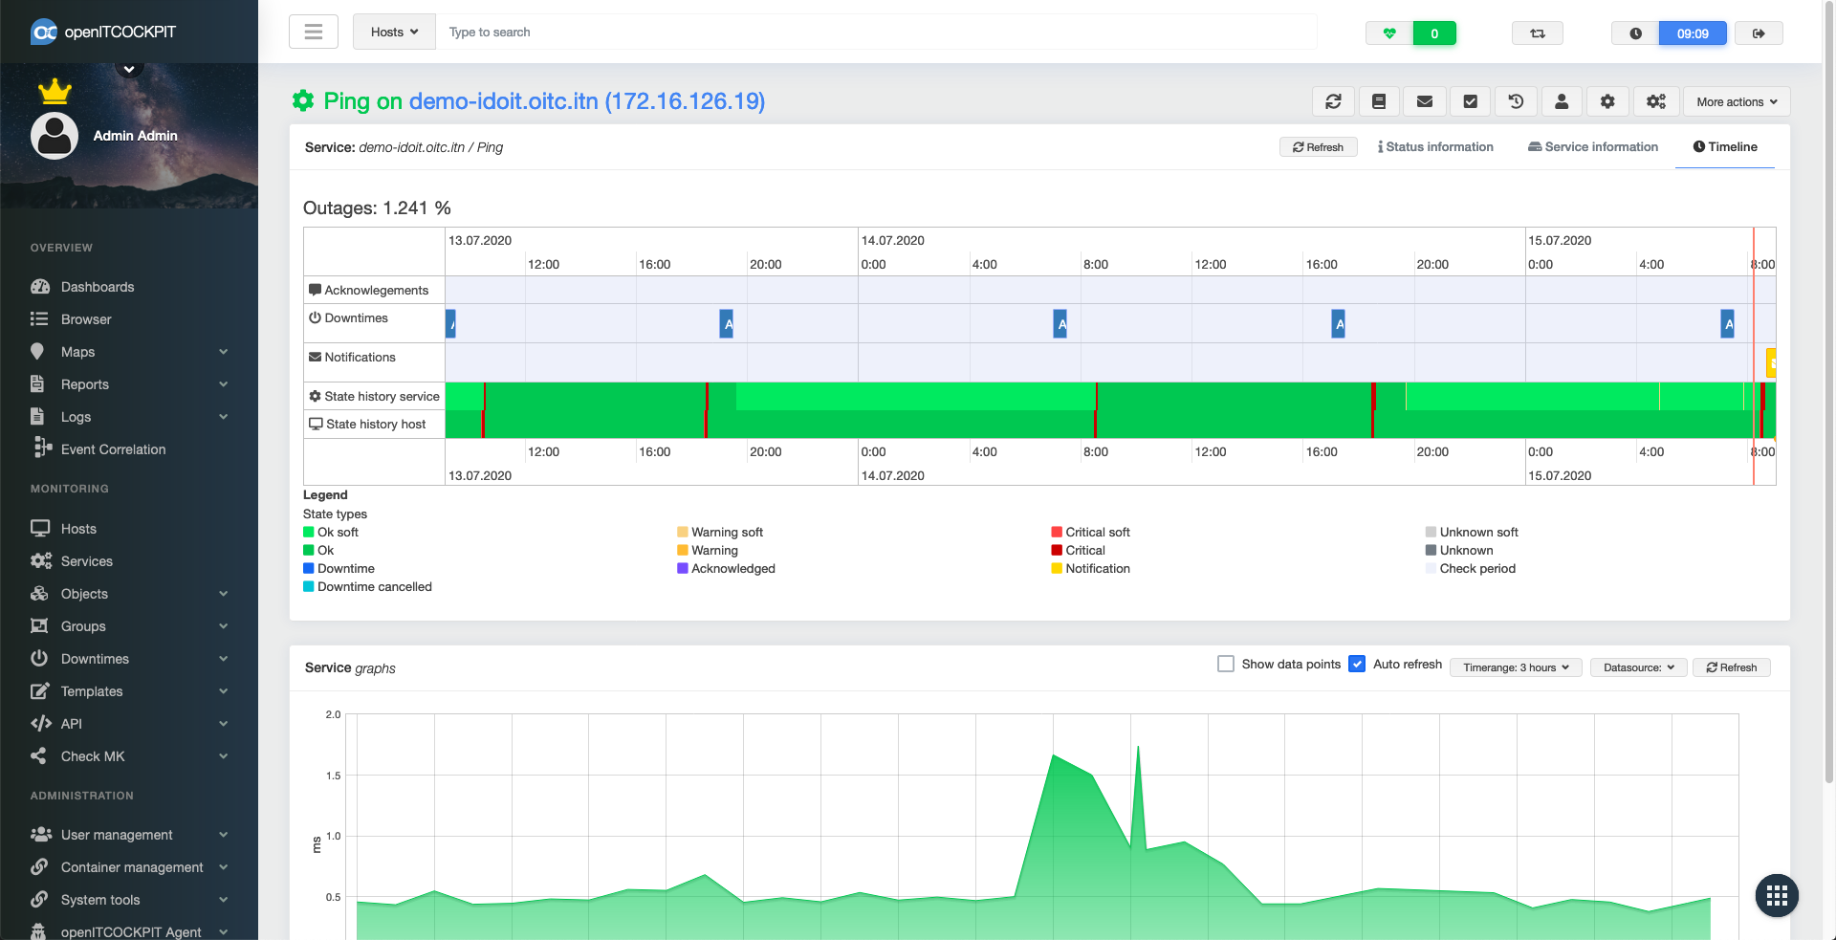Click the service documentation book icon
The image size is (1836, 940).
(1379, 101)
